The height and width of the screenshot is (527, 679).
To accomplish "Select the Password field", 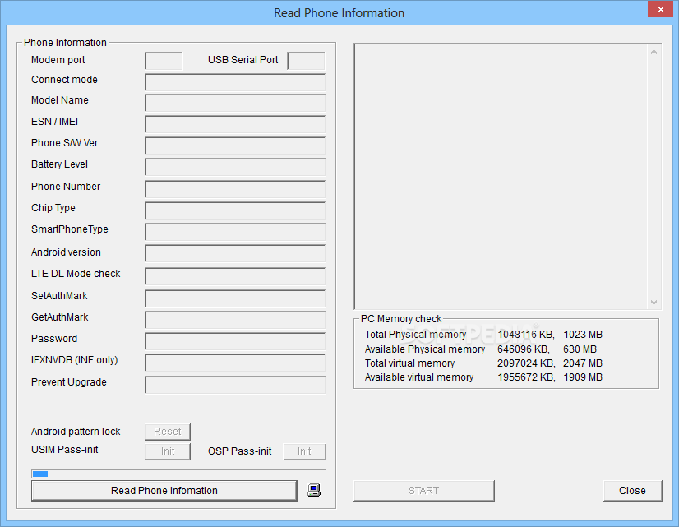I will 235,341.
